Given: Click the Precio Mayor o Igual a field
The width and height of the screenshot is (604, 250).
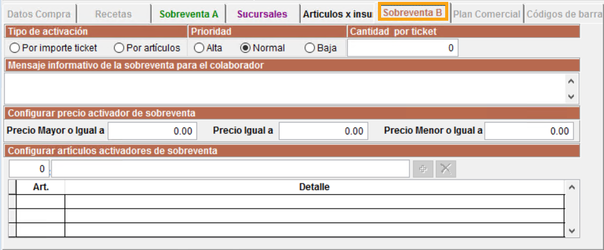Looking at the screenshot, I should (x=153, y=131).
